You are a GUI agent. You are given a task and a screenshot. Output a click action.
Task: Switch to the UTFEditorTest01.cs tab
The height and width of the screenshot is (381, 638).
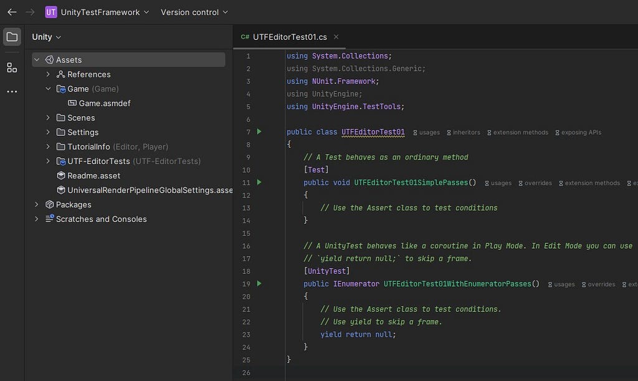pyautogui.click(x=290, y=37)
